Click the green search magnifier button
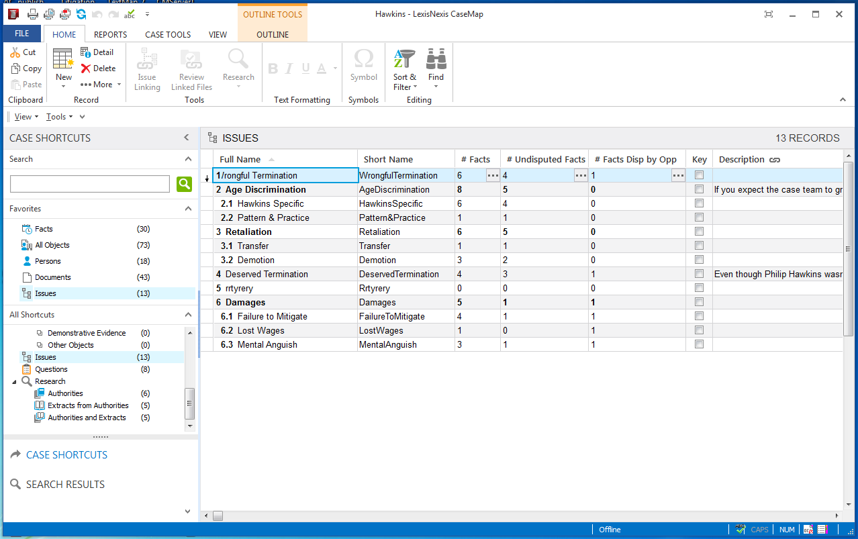This screenshot has width=858, height=539. point(184,184)
